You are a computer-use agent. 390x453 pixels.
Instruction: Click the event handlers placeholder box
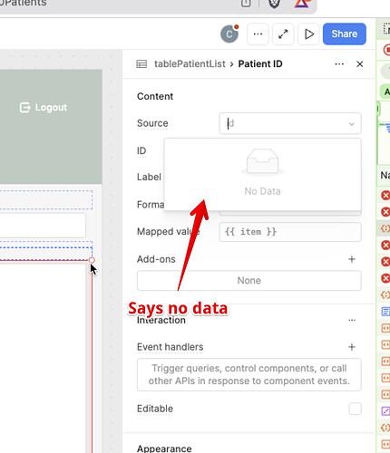pos(249,375)
